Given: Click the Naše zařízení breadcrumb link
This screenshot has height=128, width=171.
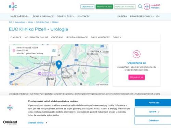Looking at the screenshot, I should pos(20,22).
